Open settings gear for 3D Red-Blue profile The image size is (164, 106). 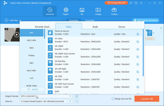138,64
